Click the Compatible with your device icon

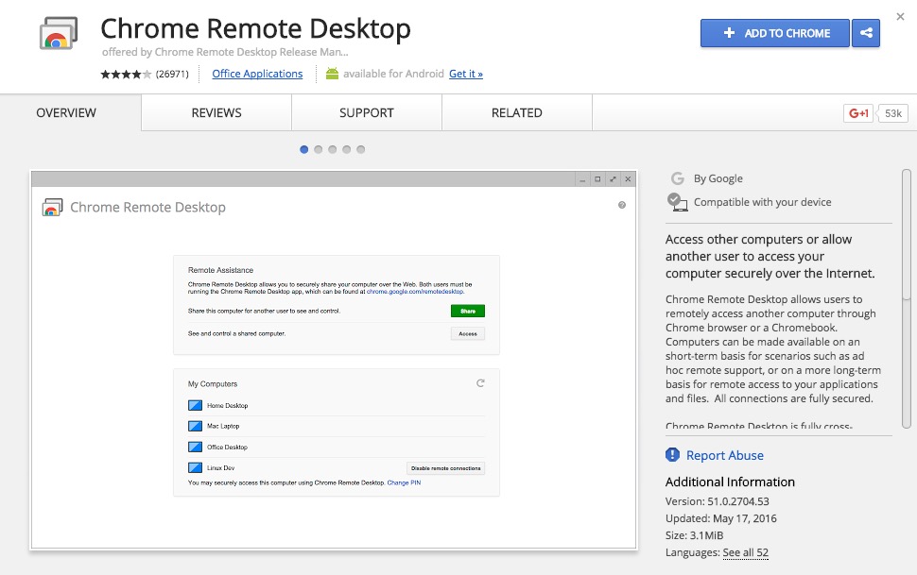click(x=677, y=201)
